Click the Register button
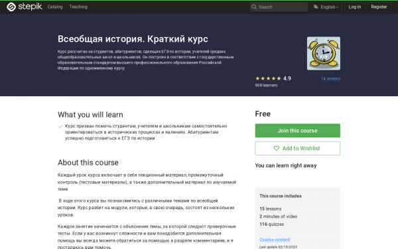This screenshot has height=249, width=398. 379,7
